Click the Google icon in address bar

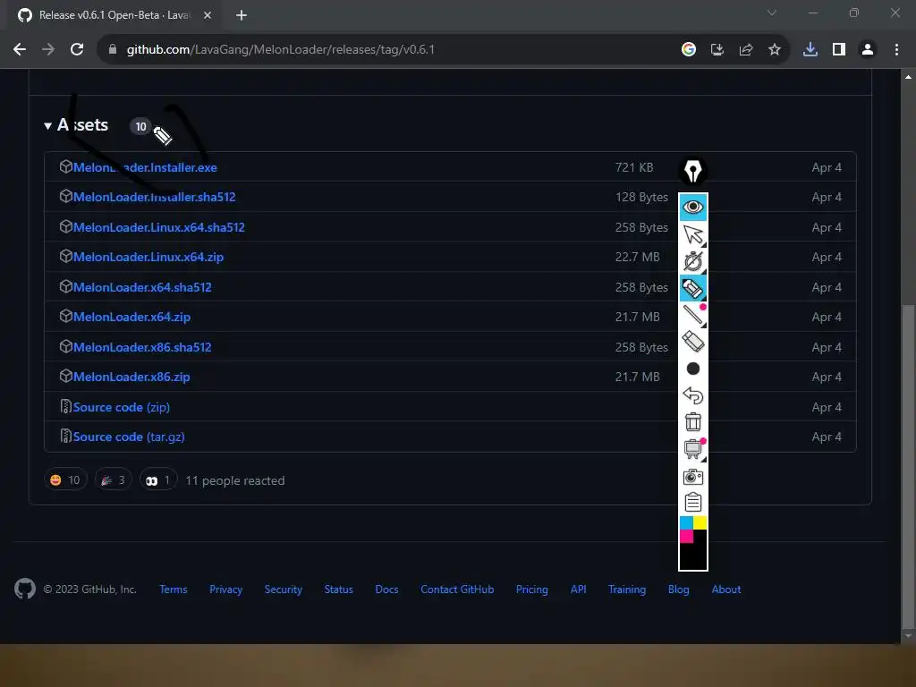pyautogui.click(x=689, y=50)
